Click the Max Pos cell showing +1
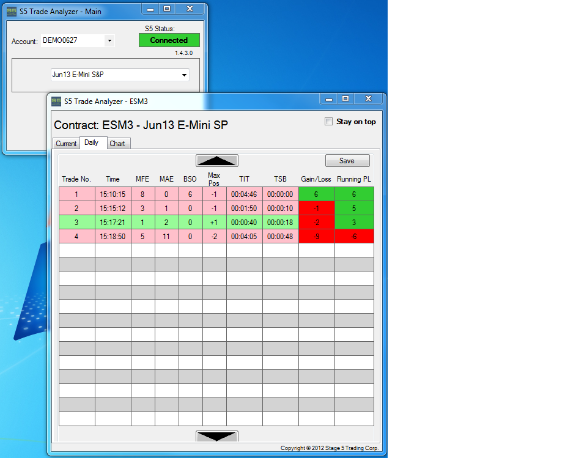 click(x=214, y=223)
